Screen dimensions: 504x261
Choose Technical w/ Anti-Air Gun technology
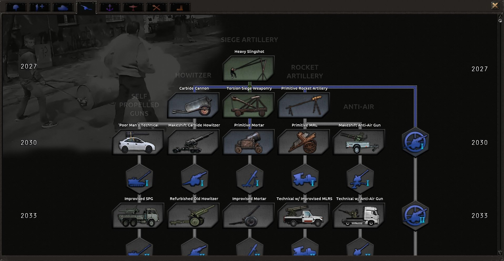(359, 216)
